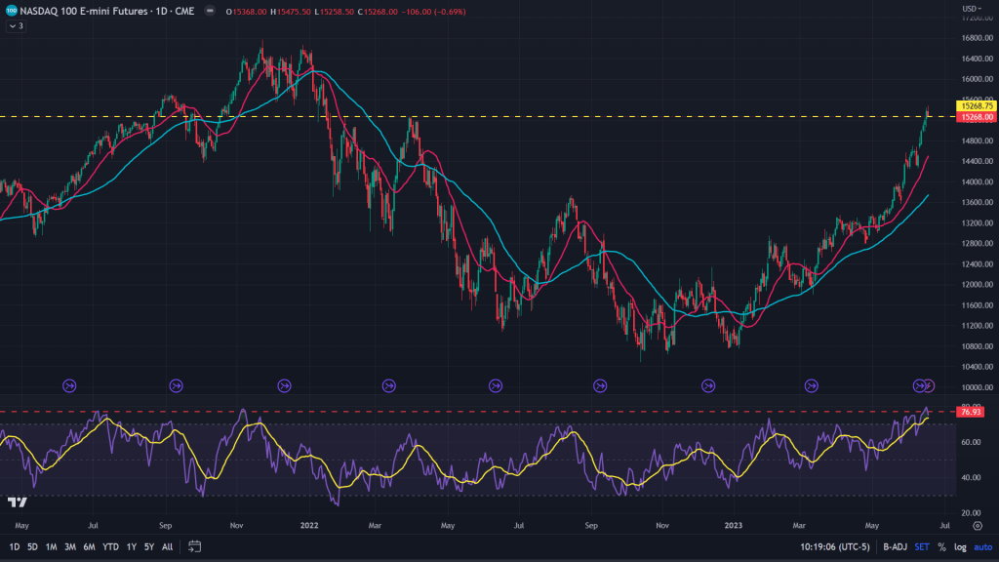
Task: Click the SET session button
Action: tap(922, 546)
